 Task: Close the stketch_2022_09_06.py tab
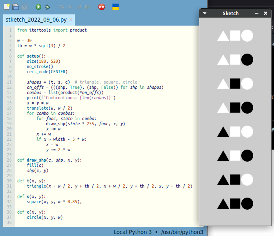point(71,20)
